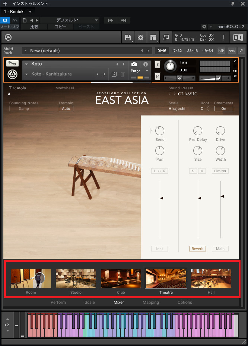Open the KSP script editor button
The width and height of the screenshot is (248, 346).
coord(221,50)
